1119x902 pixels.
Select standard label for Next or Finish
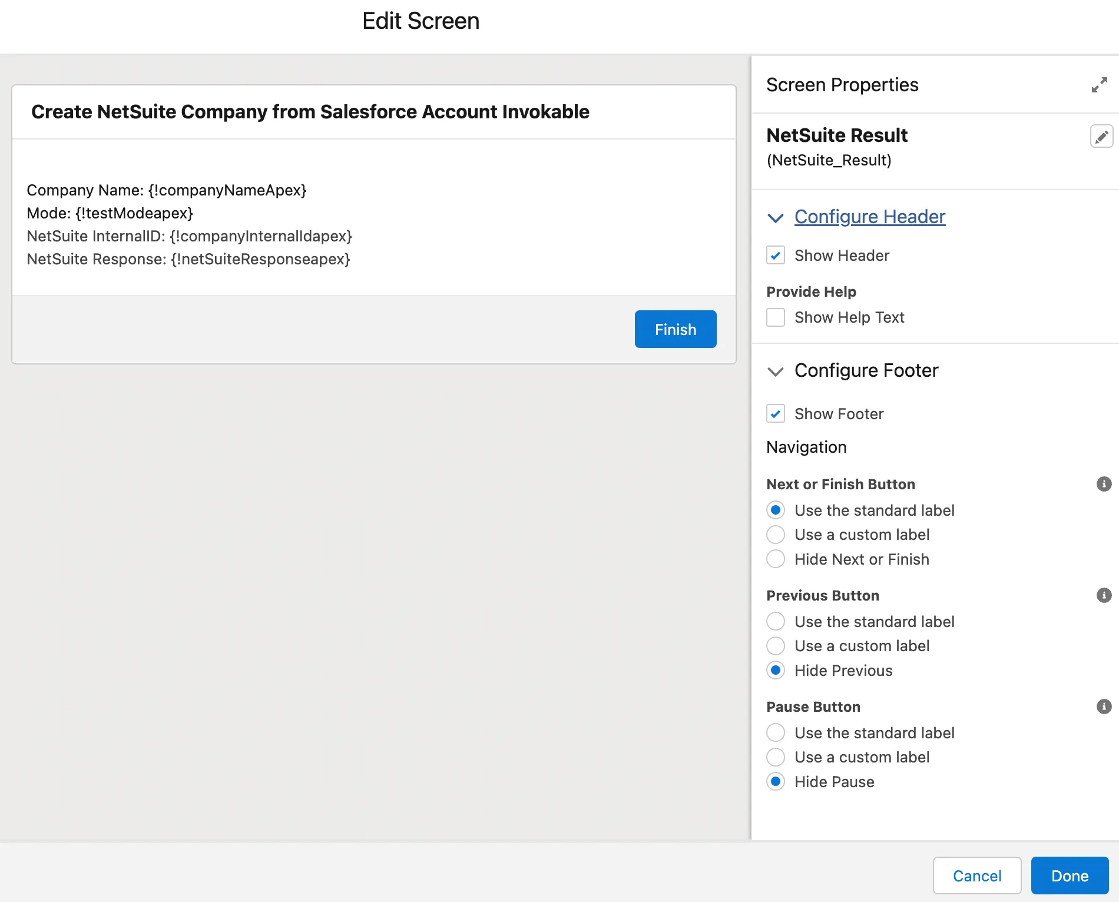776,510
